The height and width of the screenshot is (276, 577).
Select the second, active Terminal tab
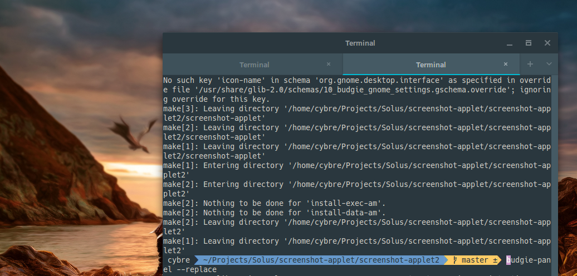(x=431, y=65)
